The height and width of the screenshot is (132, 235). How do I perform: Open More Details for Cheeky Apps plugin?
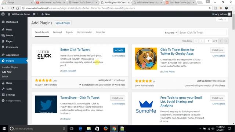[x=218, y=56]
